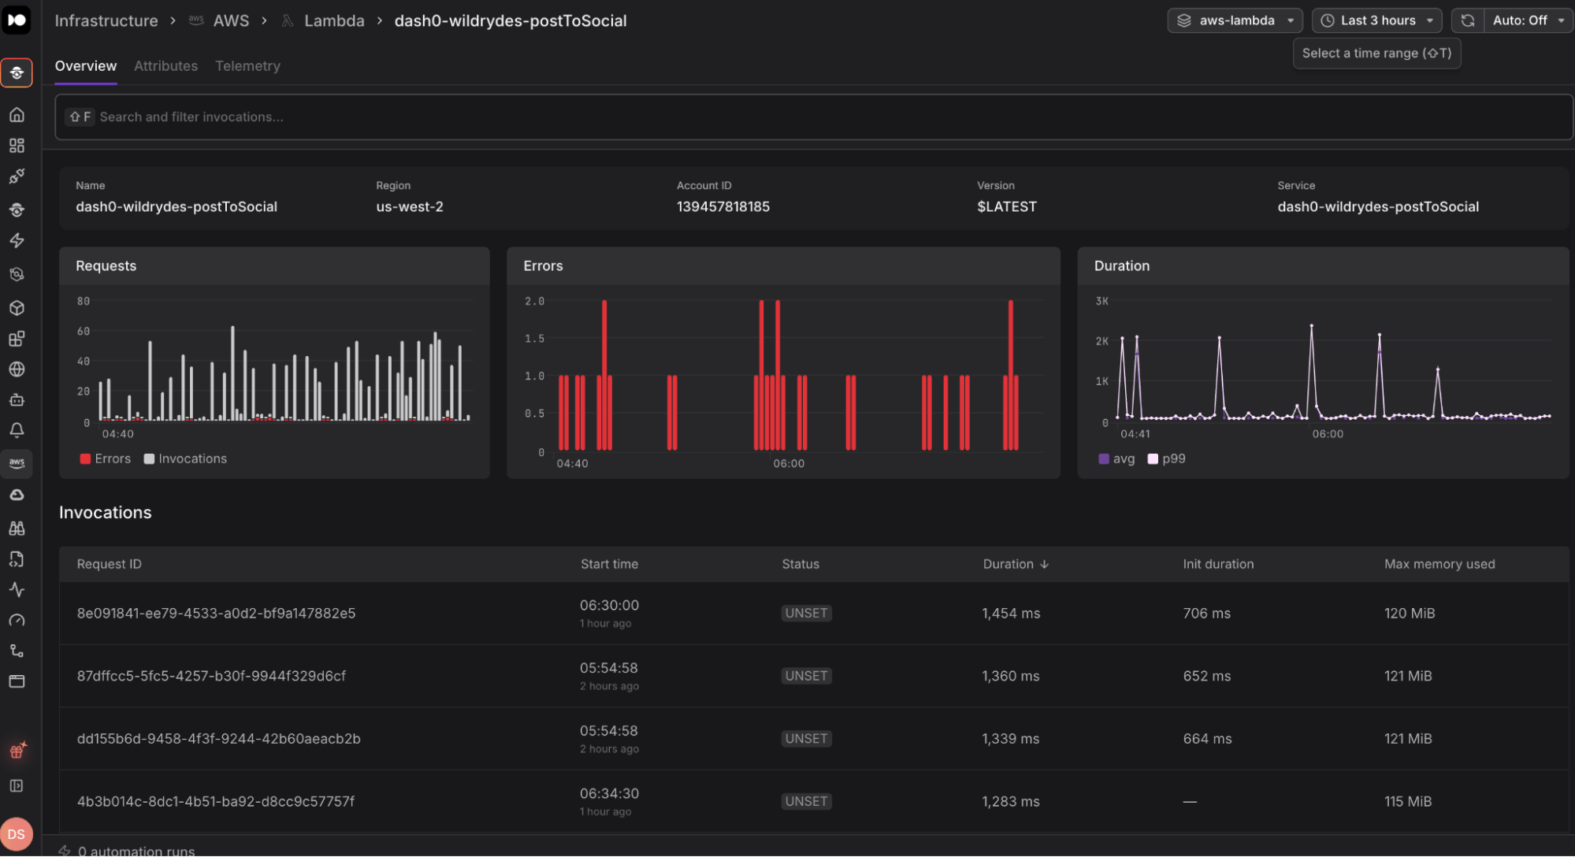Open invocation 4b3b014c-8dc1-4b51-ba92-d8cc9c57757f
The height and width of the screenshot is (857, 1575).
coord(216,802)
